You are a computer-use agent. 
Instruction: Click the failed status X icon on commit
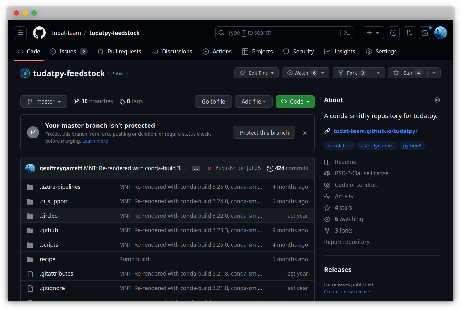tap(210, 168)
